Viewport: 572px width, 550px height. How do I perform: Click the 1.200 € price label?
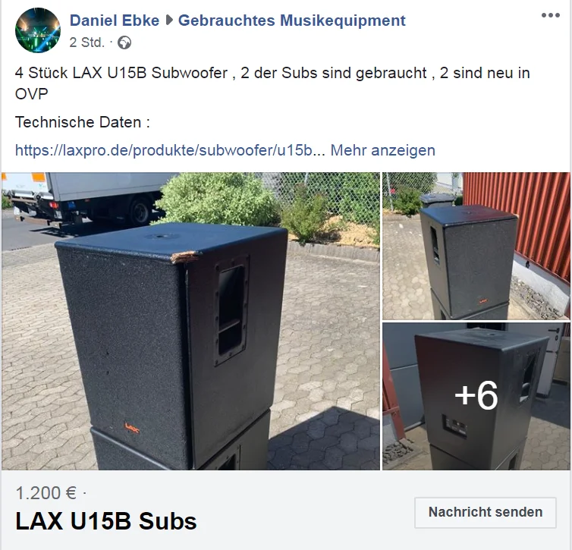click(46, 493)
